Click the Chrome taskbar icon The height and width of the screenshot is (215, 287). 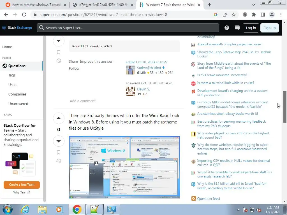pyautogui.click(x=77, y=209)
